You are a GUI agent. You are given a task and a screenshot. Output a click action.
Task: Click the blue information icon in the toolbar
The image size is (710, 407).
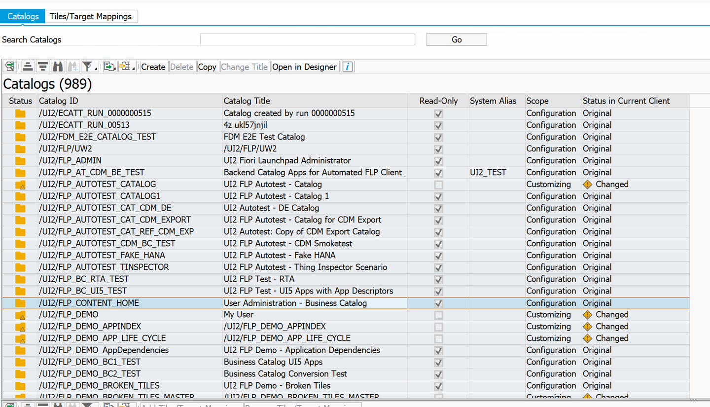348,67
